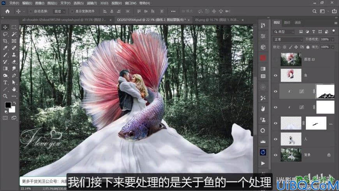Viewport: 339px width, 191px height.
Task: Select the 鱼 layer thumbnail
Action: (291, 75)
